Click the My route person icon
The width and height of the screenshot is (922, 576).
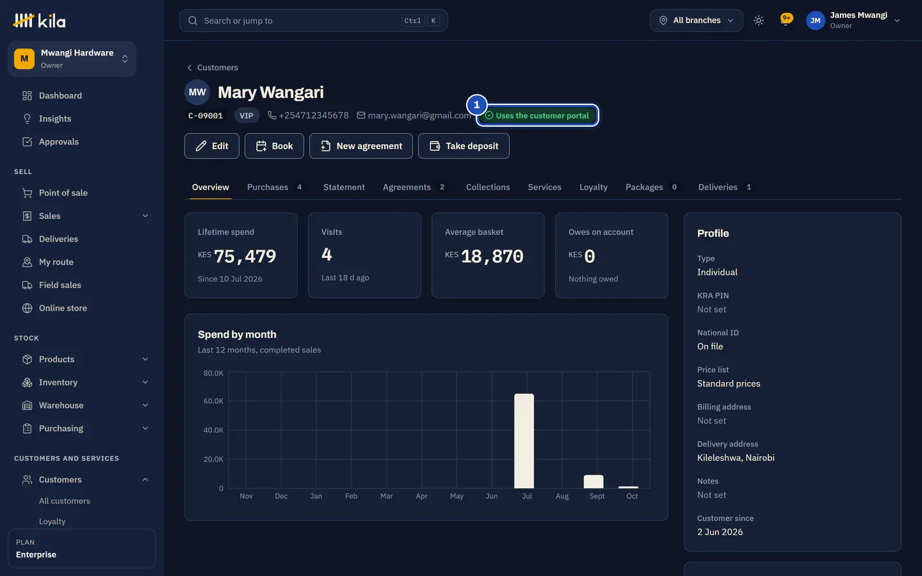[27, 262]
